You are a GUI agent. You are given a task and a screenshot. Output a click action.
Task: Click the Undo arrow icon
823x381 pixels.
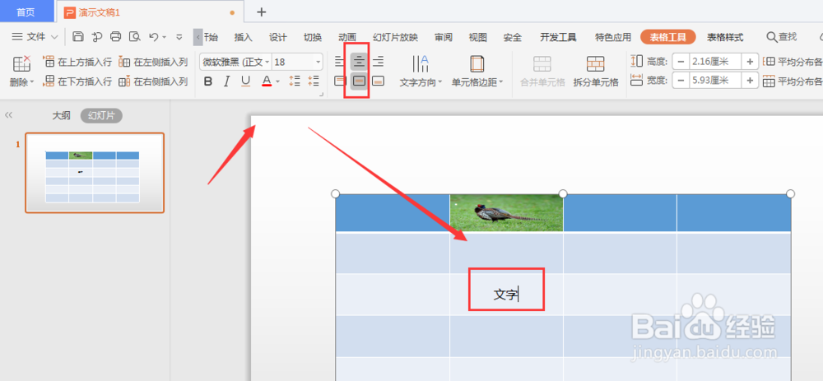(x=153, y=36)
